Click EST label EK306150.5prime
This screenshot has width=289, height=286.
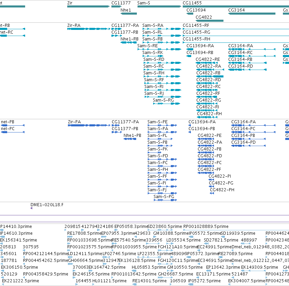(20, 267)
